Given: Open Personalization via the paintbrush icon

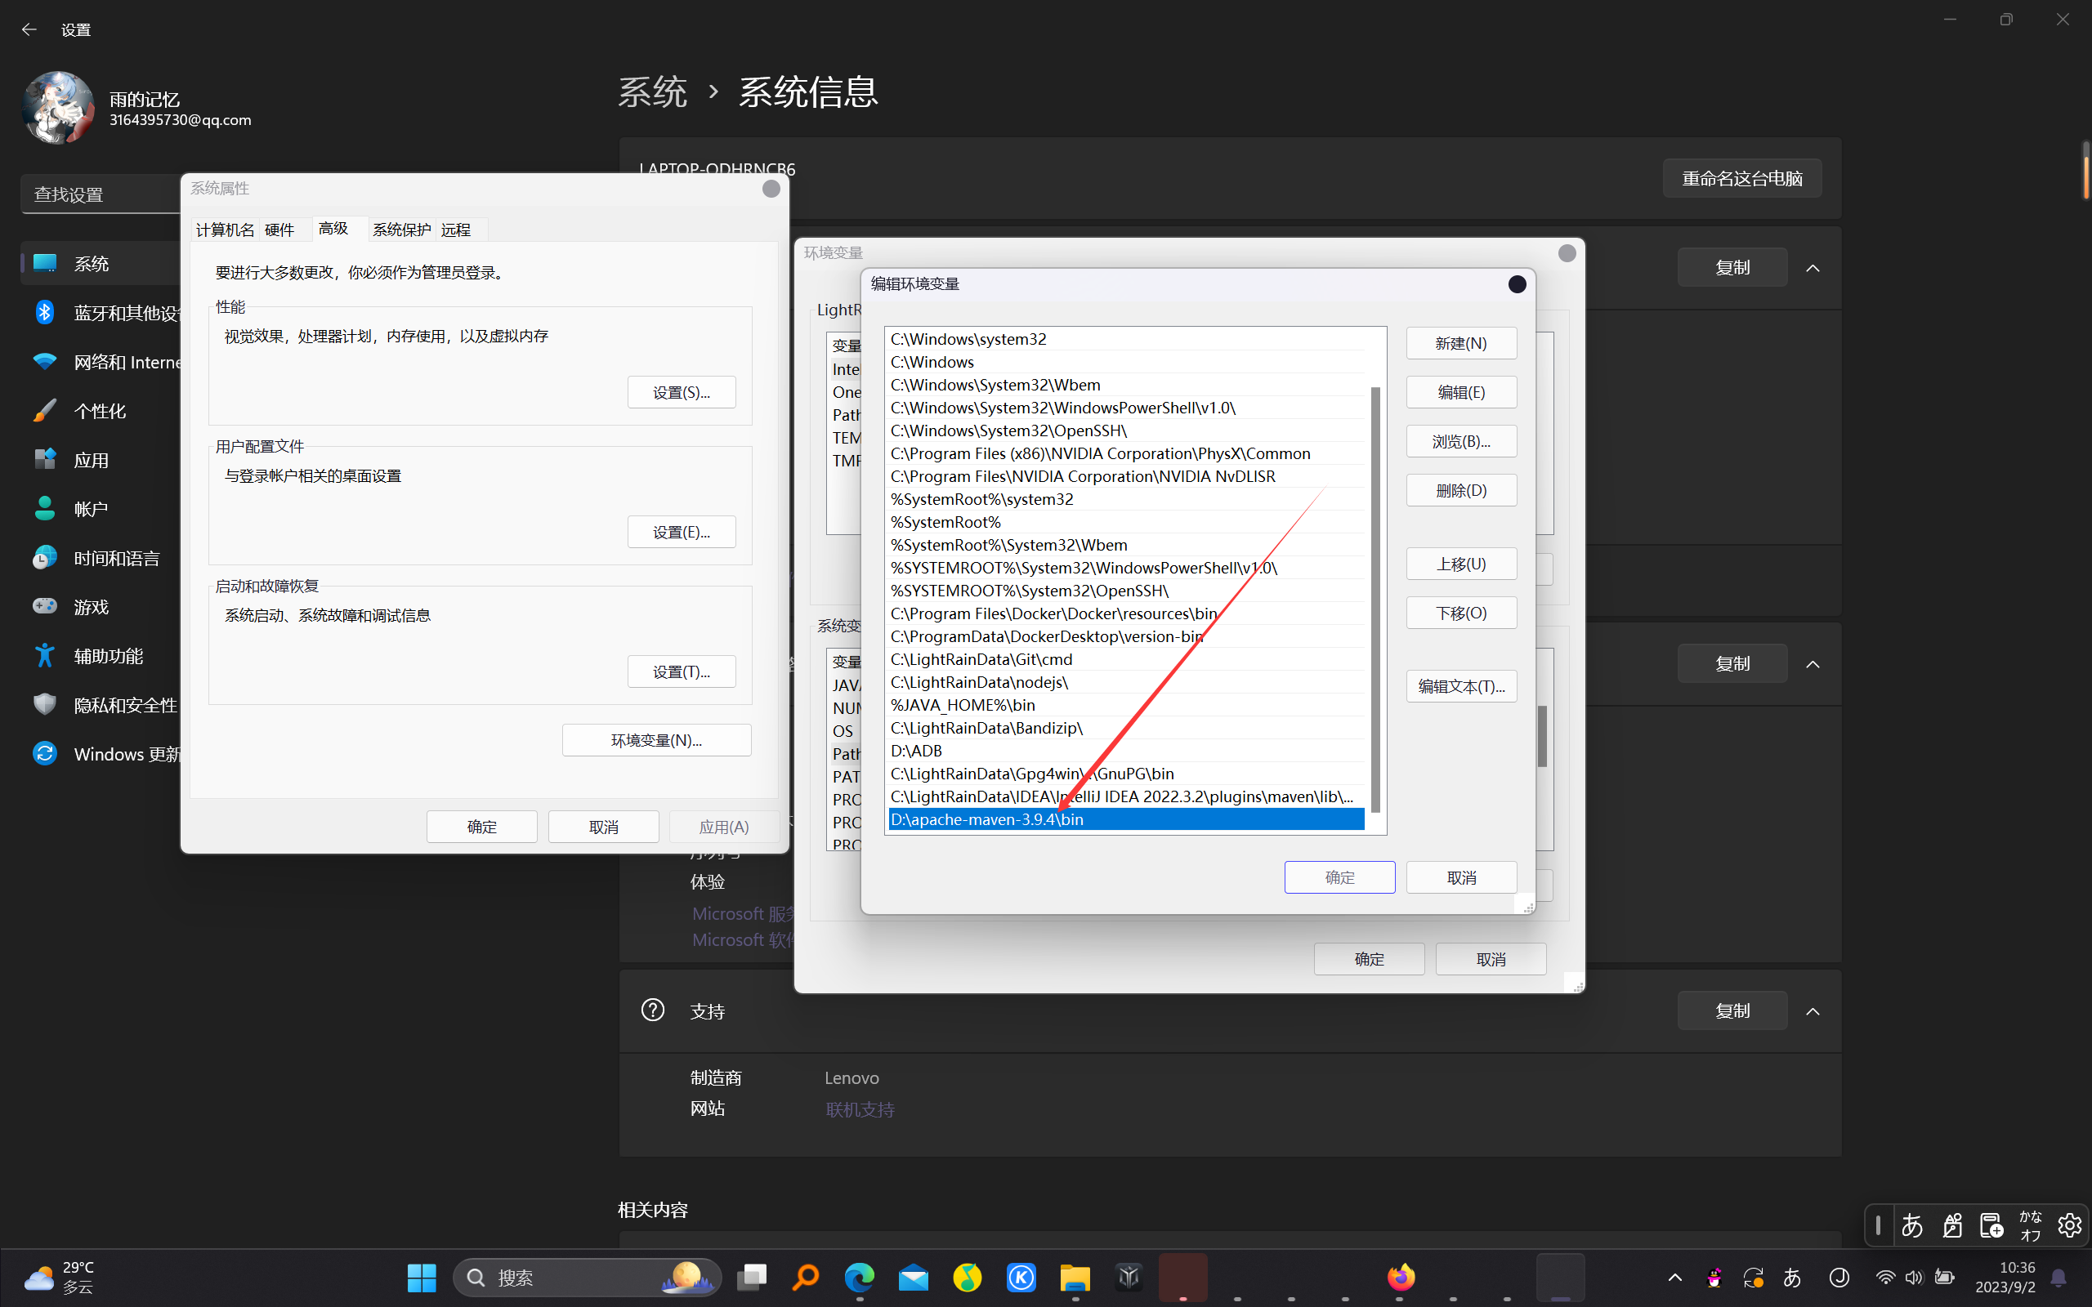Looking at the screenshot, I should tap(45, 411).
